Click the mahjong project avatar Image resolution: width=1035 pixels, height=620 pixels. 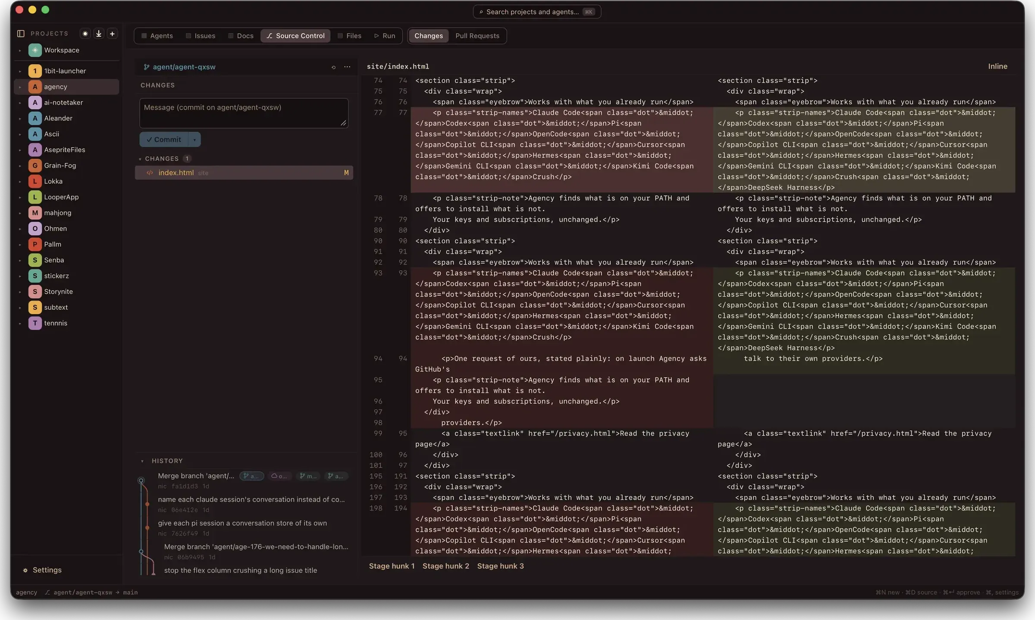coord(35,213)
